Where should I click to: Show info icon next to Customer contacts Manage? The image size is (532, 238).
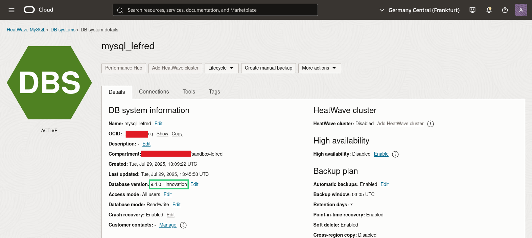(x=183, y=225)
